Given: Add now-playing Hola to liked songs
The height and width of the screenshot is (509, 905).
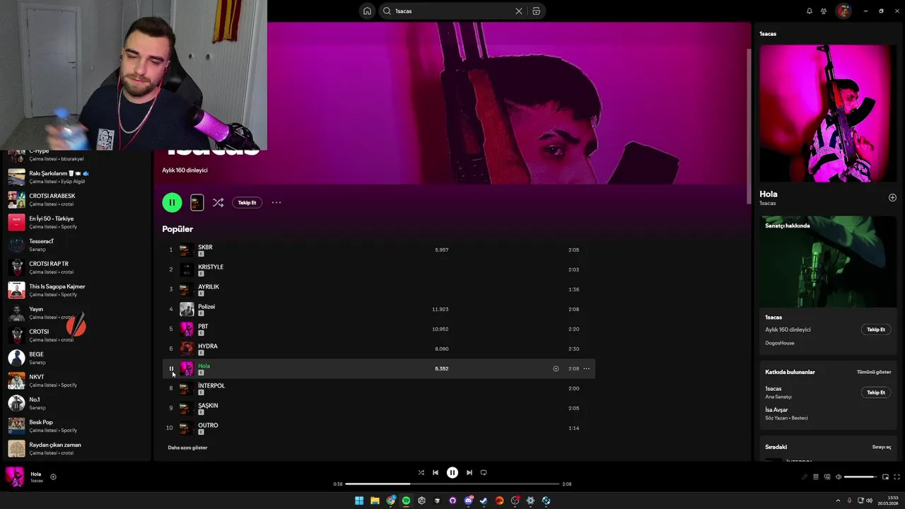Looking at the screenshot, I should (x=53, y=476).
